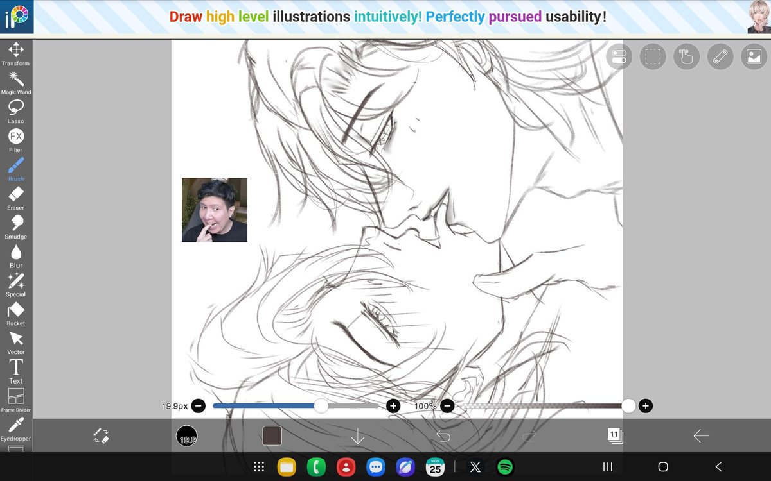
Task: Tap the downward arrow button
Action: (358, 436)
